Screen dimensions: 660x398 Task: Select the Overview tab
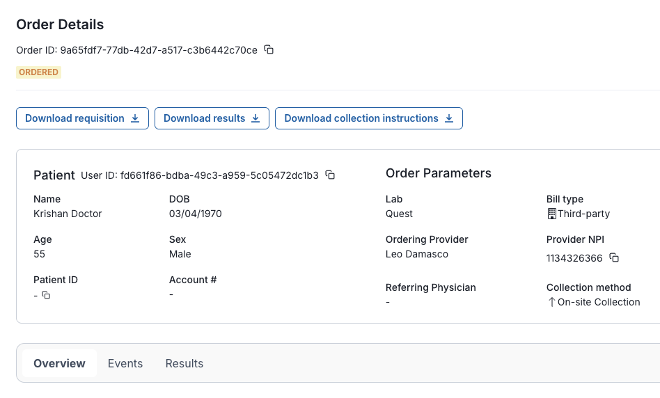(59, 363)
